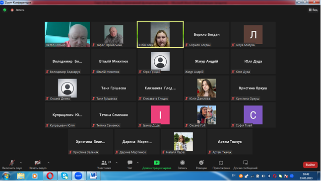Click Софія Гілей purple C avatar
Screen dimensions: 321x181
[x=253, y=115]
